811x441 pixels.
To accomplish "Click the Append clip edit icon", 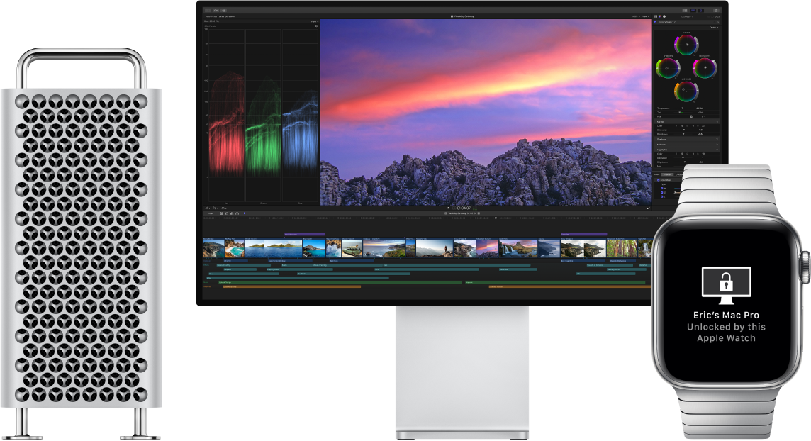I will pyautogui.click(x=232, y=213).
